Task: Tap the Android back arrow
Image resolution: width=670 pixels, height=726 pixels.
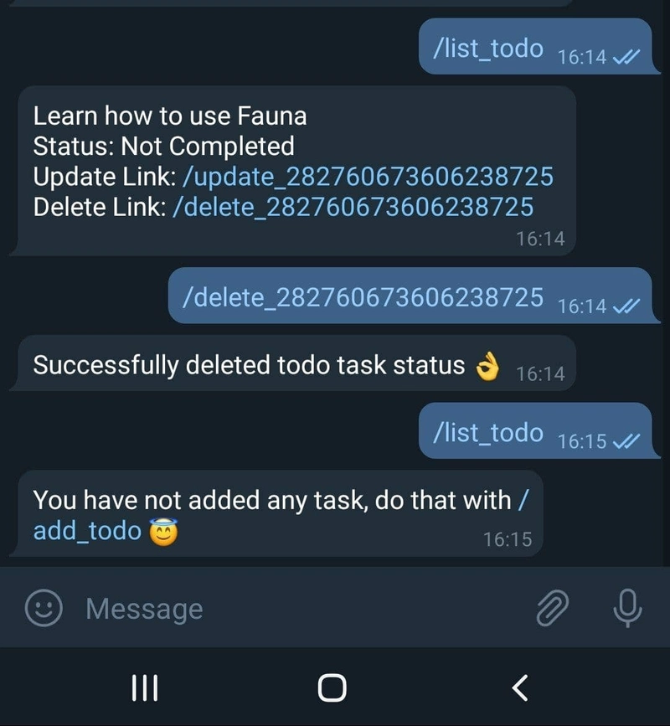Action: click(520, 687)
